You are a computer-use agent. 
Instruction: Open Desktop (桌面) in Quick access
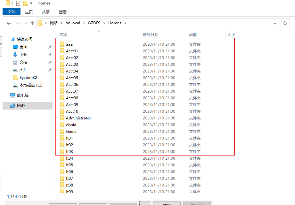(x=23, y=47)
